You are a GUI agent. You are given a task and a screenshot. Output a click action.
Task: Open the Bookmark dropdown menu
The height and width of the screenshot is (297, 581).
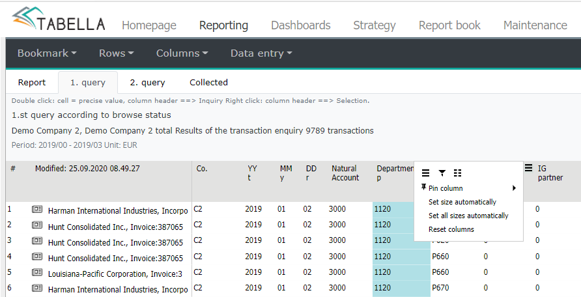pyautogui.click(x=47, y=53)
